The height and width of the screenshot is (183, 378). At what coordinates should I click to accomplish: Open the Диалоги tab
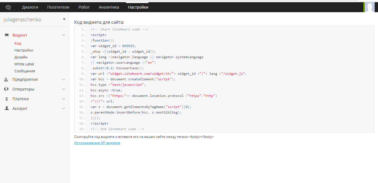30,7
